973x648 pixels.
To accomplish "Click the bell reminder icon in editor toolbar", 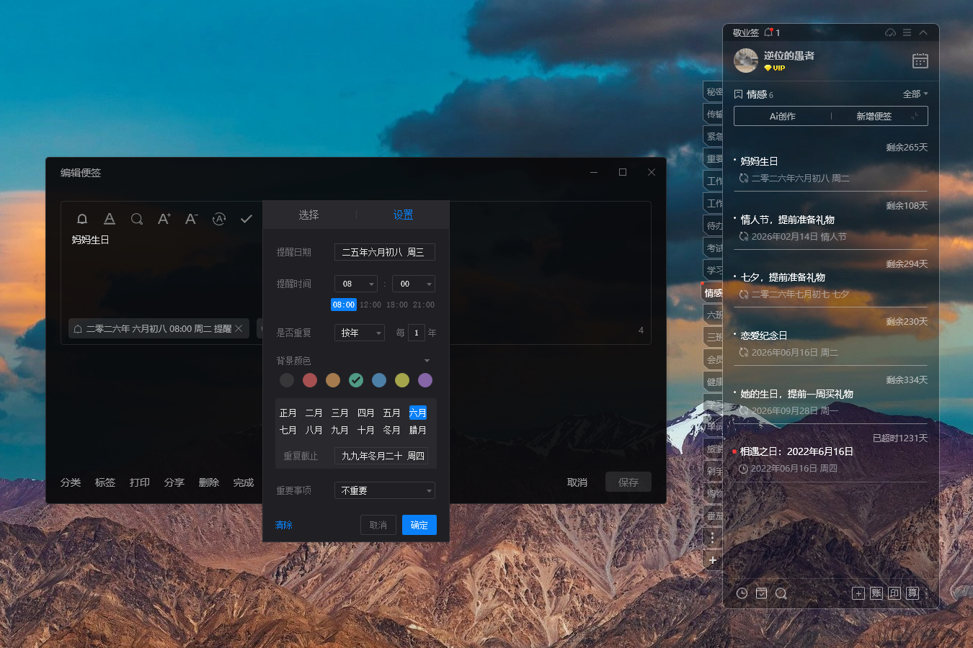I will click(x=82, y=219).
